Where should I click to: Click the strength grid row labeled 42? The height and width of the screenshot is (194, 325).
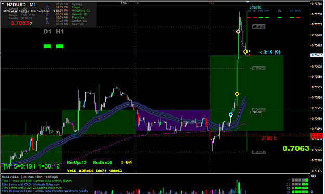[x=298, y=188]
